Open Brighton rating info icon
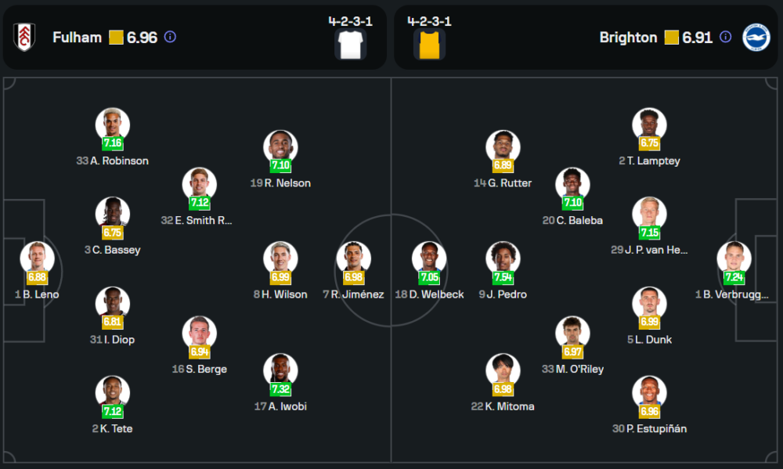The height and width of the screenshot is (469, 783). click(726, 37)
